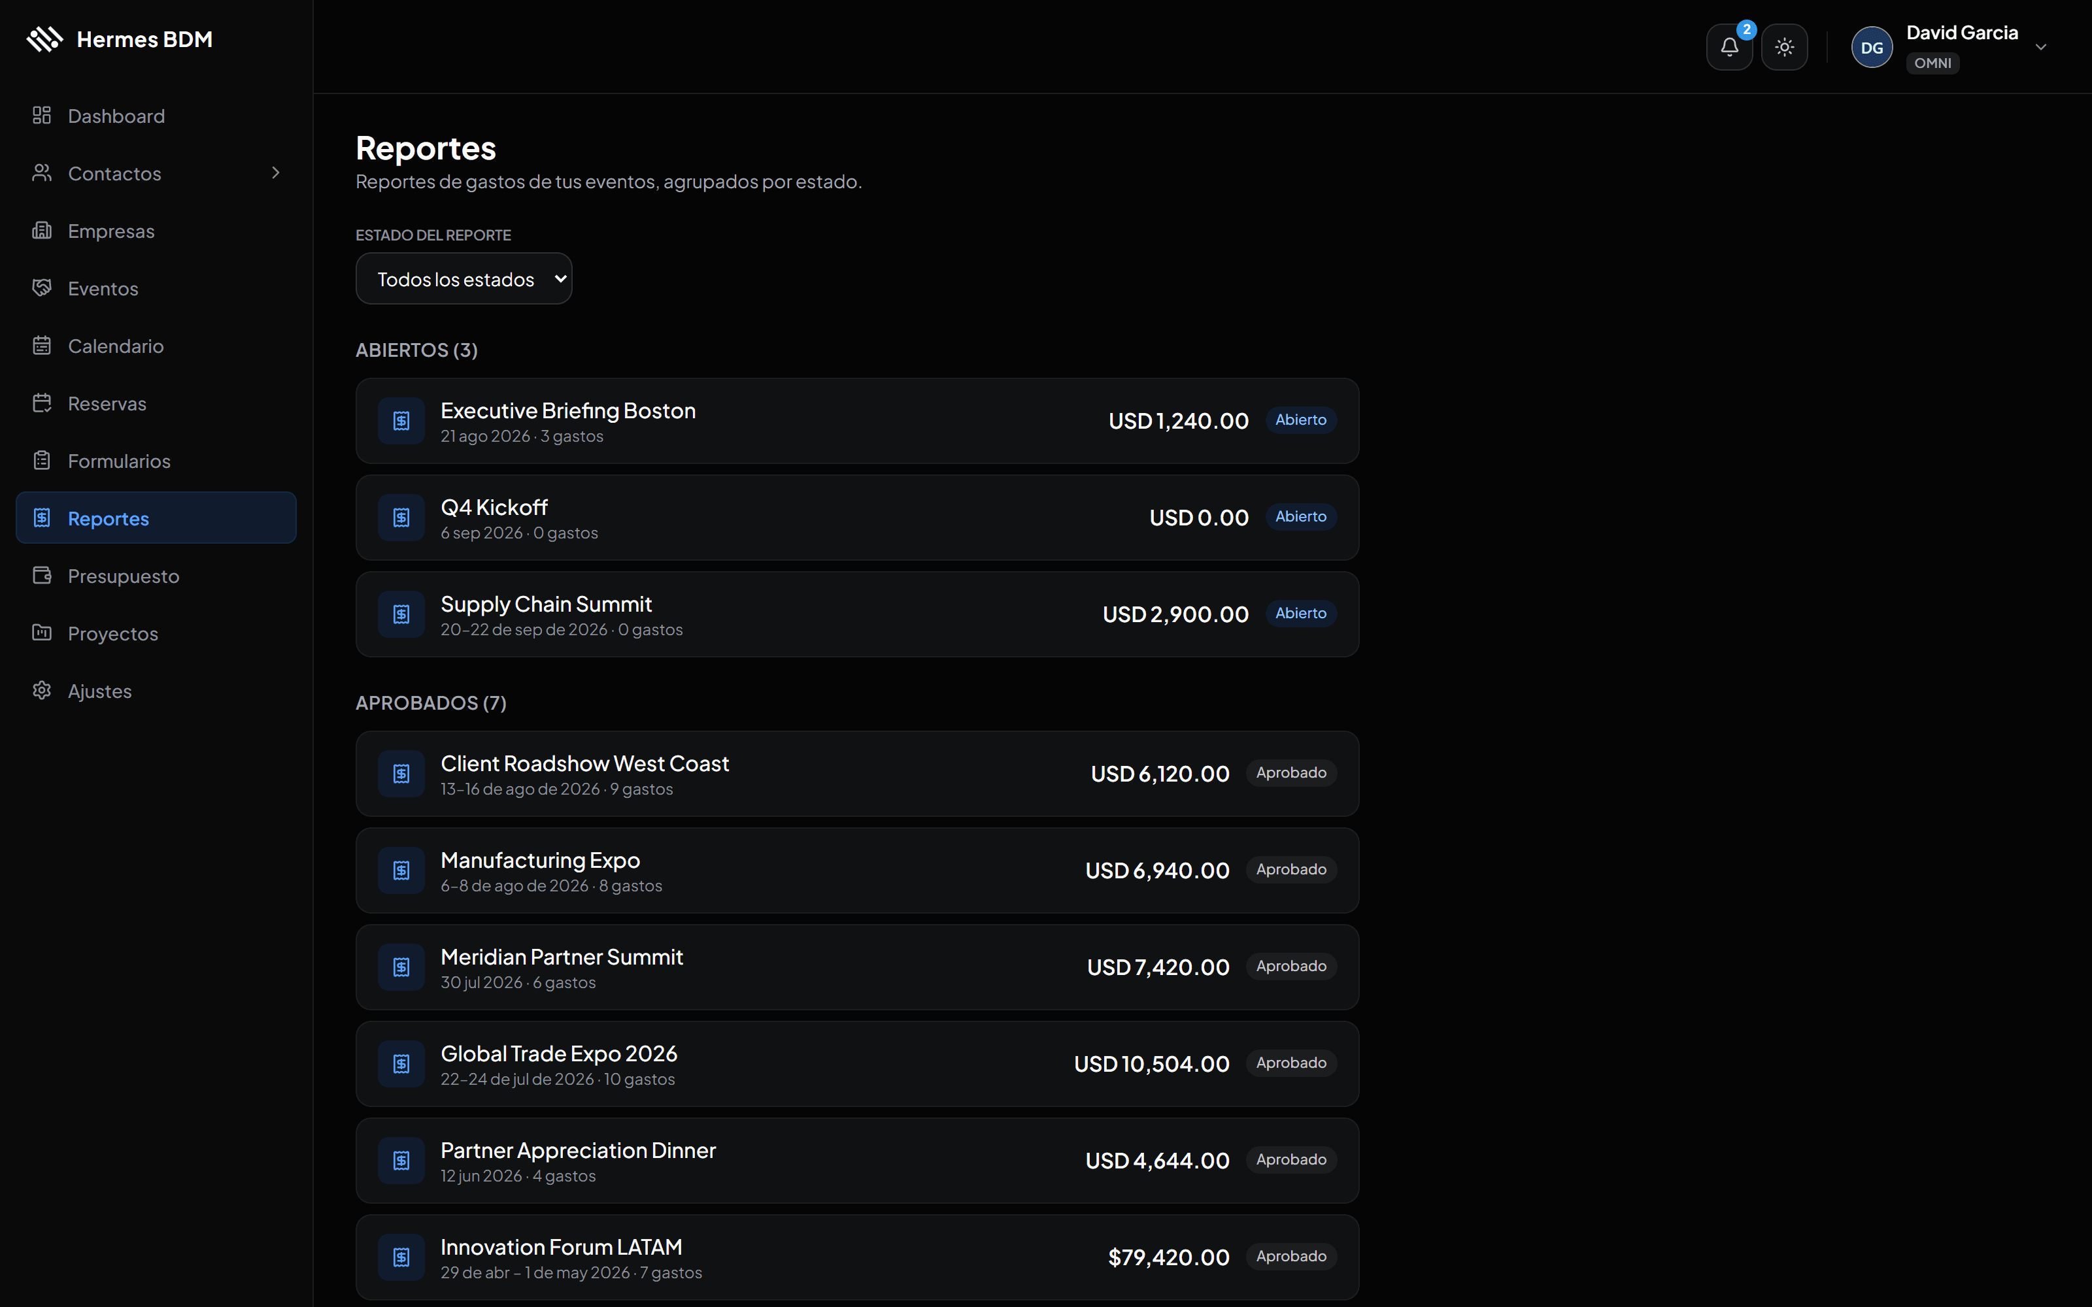Open the Todos los estados dropdown

464,278
